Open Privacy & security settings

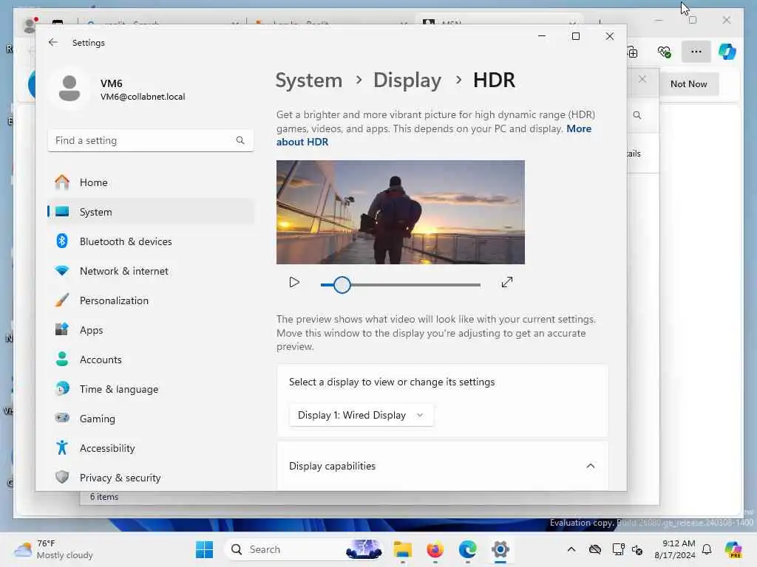(x=151, y=478)
